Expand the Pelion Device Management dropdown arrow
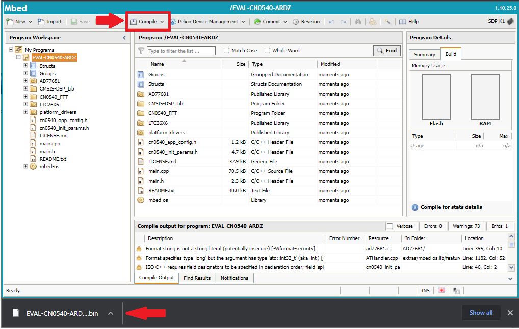The image size is (519, 329). [x=243, y=22]
